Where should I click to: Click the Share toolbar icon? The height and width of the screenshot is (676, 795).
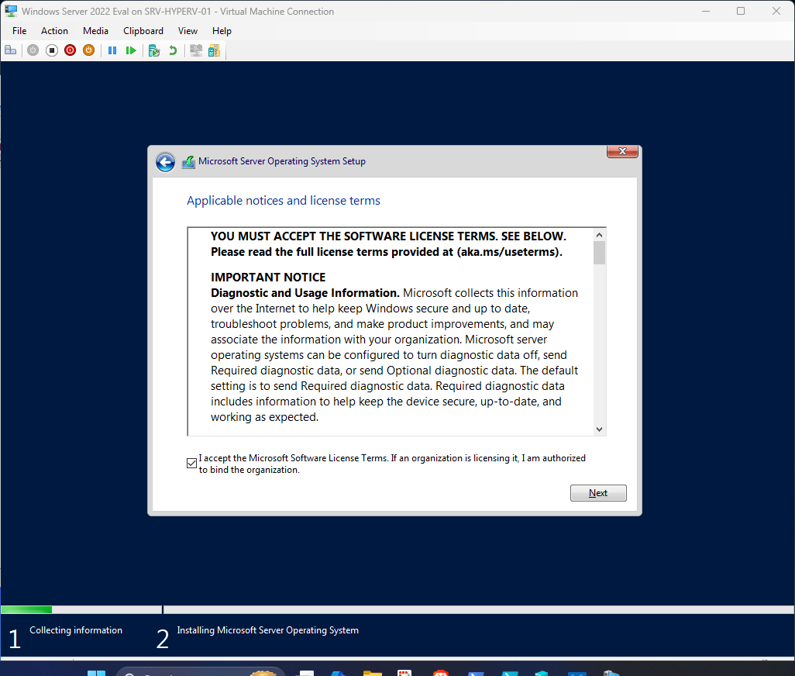tap(214, 50)
